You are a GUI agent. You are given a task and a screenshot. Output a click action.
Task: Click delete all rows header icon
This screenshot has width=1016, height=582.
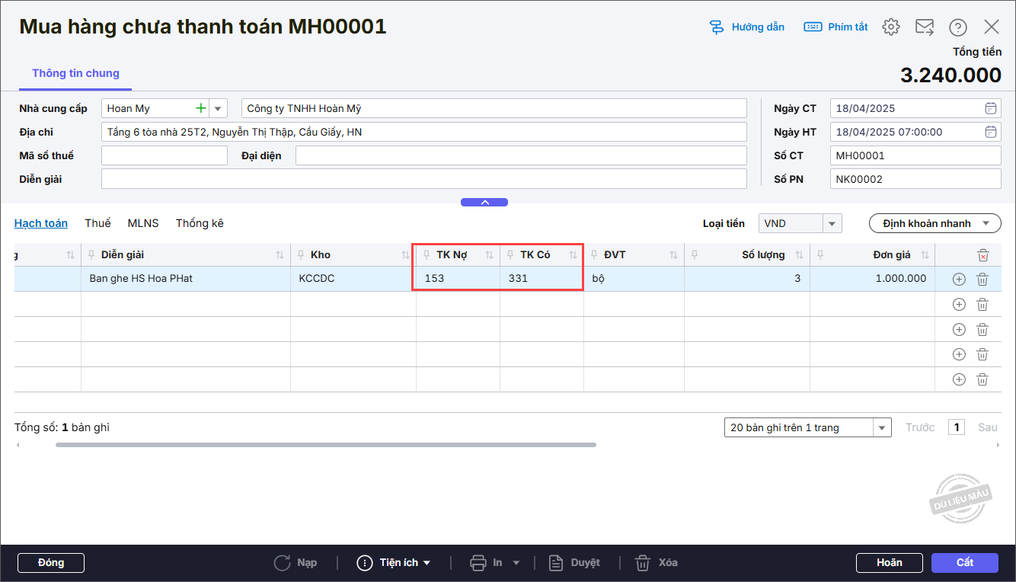pyautogui.click(x=983, y=255)
